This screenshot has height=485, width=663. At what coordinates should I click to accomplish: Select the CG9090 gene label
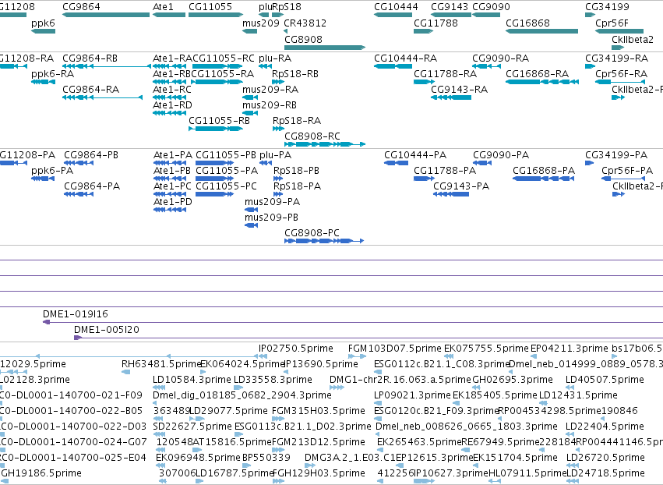tap(491, 7)
